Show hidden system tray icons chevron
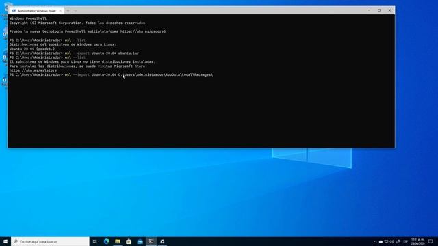Viewport: 438px width, 246px height. (x=375, y=241)
